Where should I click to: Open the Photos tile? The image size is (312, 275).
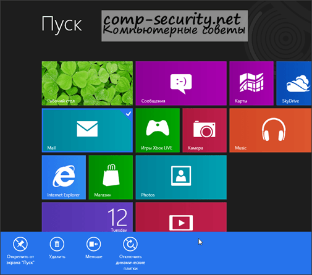point(181,177)
